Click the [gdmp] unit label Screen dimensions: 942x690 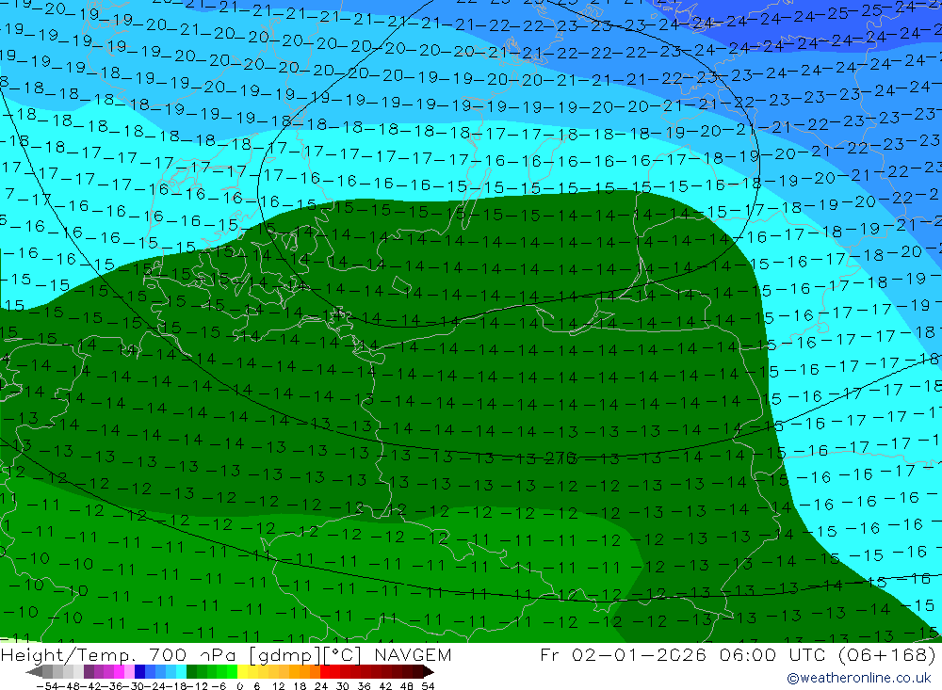[284, 655]
